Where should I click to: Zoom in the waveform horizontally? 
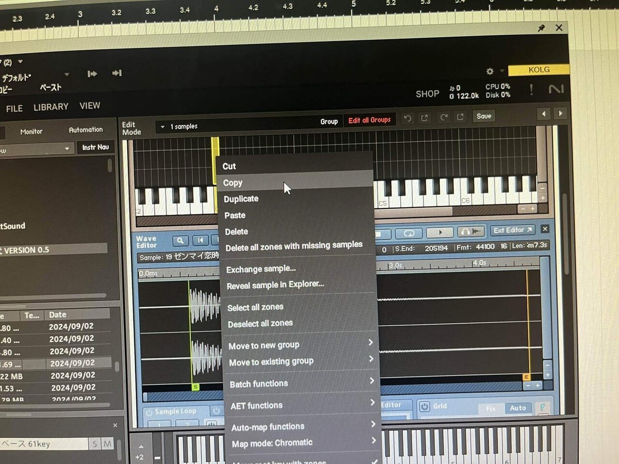[x=538, y=385]
